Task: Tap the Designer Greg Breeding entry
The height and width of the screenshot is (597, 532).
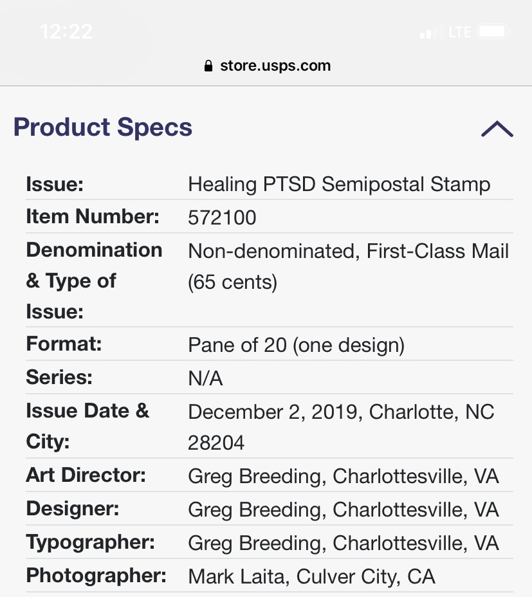Action: click(343, 510)
